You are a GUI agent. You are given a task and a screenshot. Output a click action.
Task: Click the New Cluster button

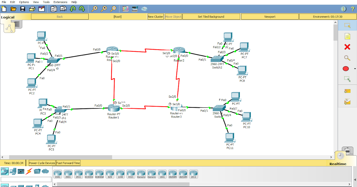(x=156, y=16)
